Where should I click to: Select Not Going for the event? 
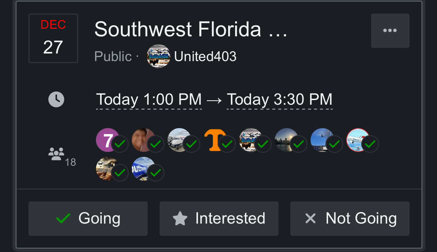[350, 219]
